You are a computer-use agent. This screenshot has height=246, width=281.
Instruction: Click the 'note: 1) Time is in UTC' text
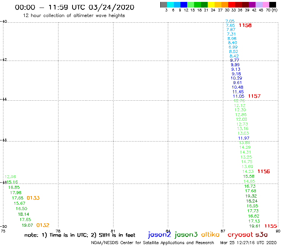point(56,235)
